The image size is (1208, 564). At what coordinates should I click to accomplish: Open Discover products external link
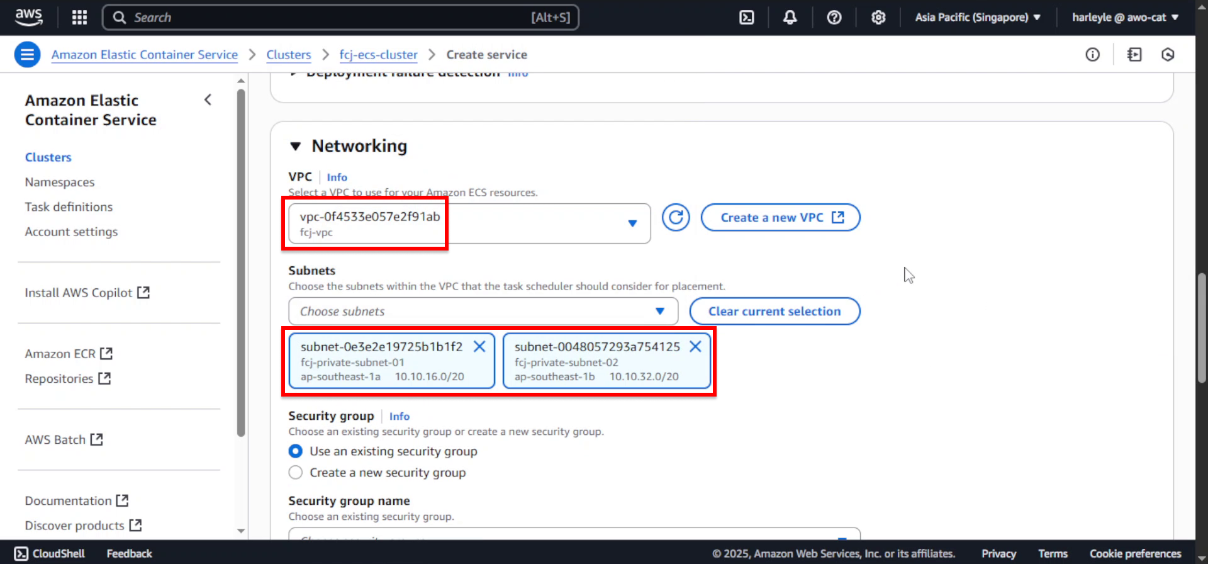coord(83,525)
